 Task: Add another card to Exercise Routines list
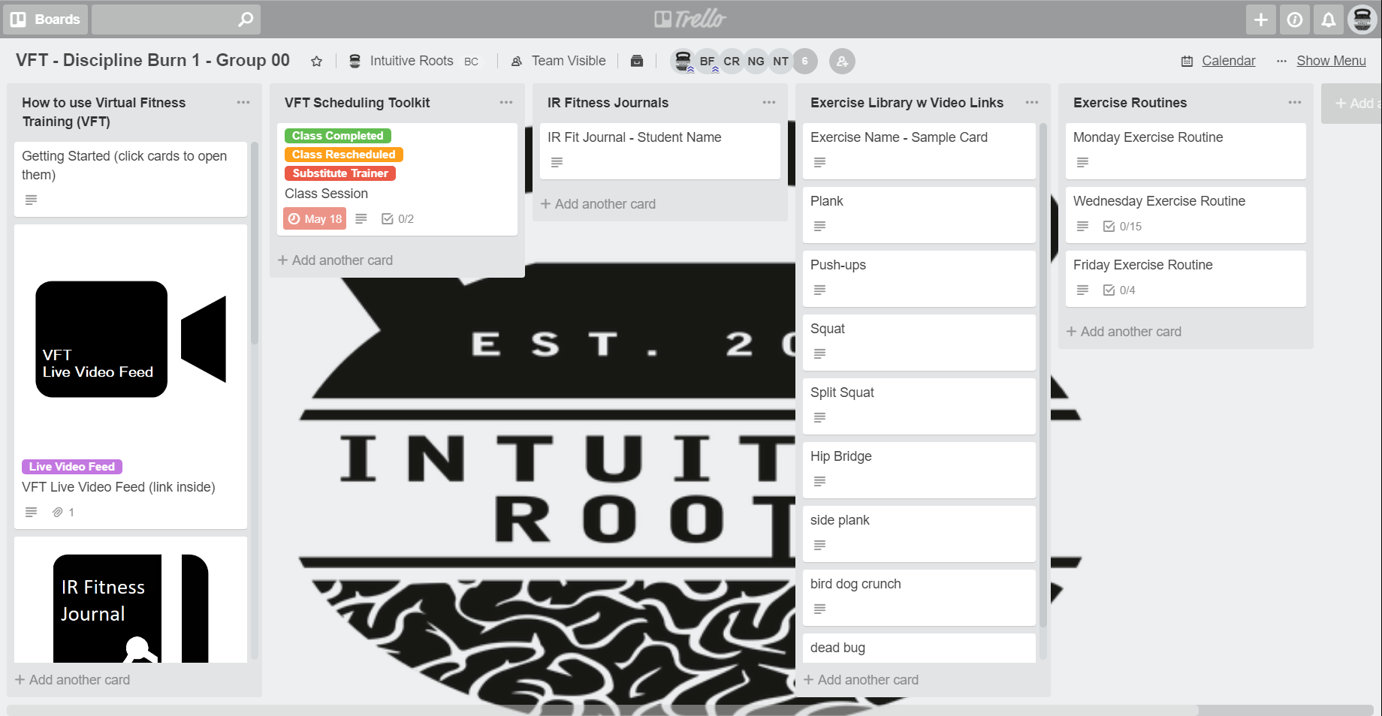pos(1124,332)
